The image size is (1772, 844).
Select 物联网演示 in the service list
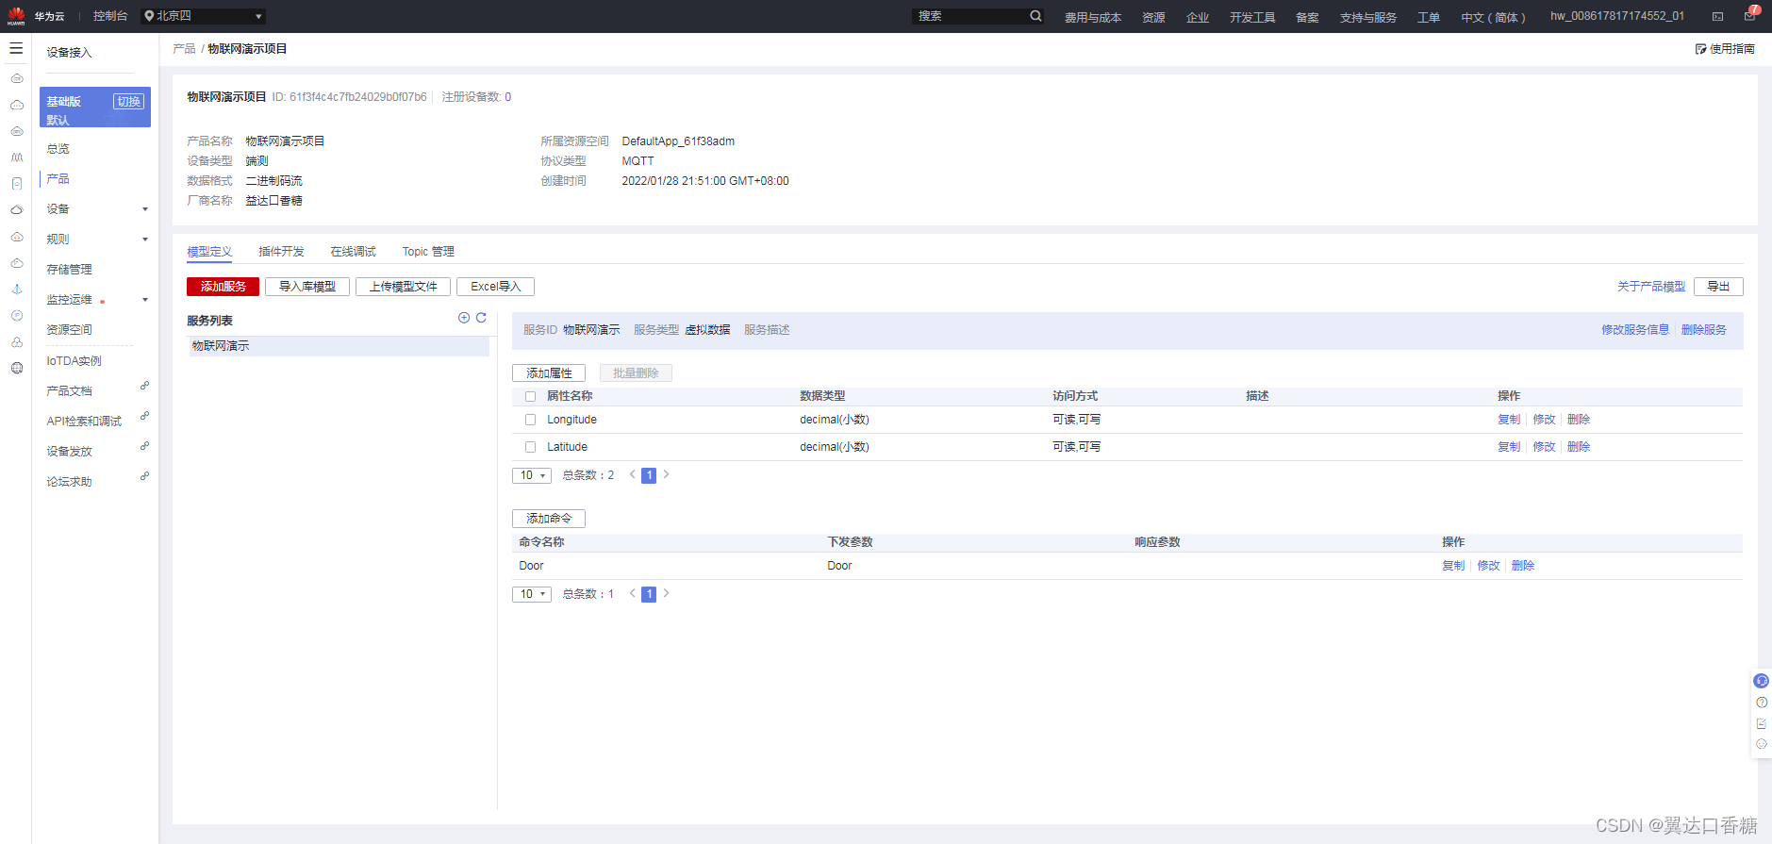click(x=339, y=346)
